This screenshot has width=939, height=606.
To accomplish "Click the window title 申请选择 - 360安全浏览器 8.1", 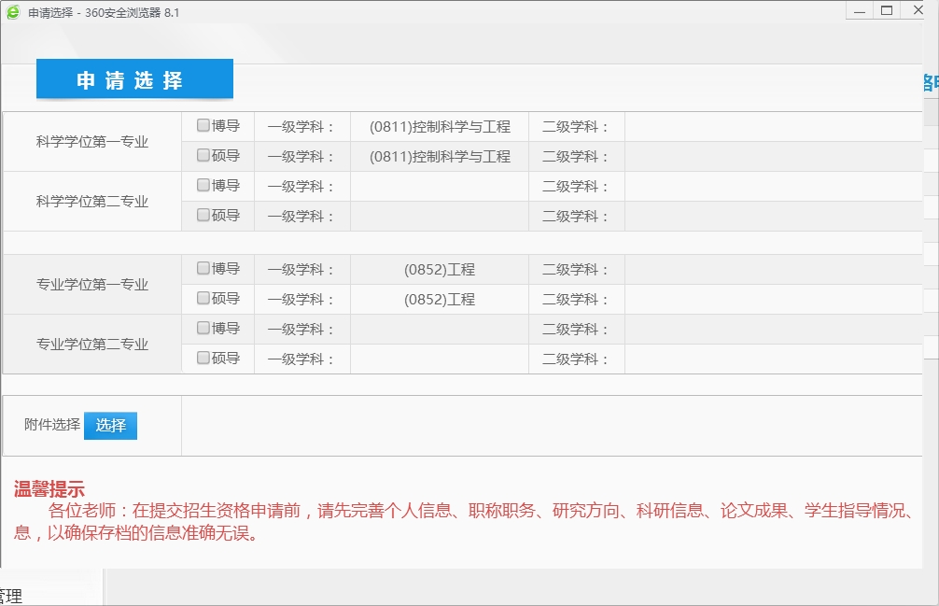I will pyautogui.click(x=104, y=12).
